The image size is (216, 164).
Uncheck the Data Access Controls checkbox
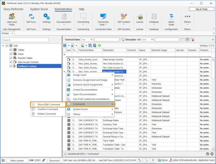pyautogui.click(x=11, y=62)
